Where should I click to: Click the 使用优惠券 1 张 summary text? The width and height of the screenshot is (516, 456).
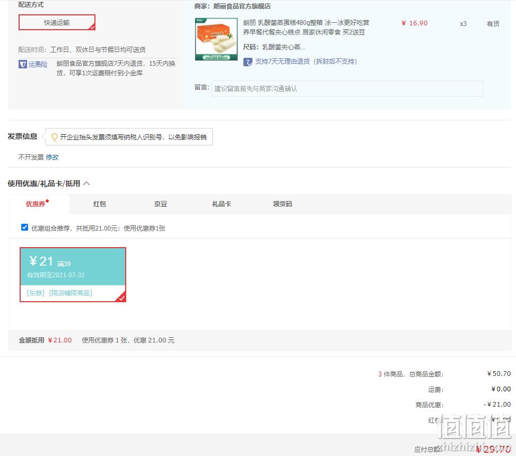pos(128,340)
